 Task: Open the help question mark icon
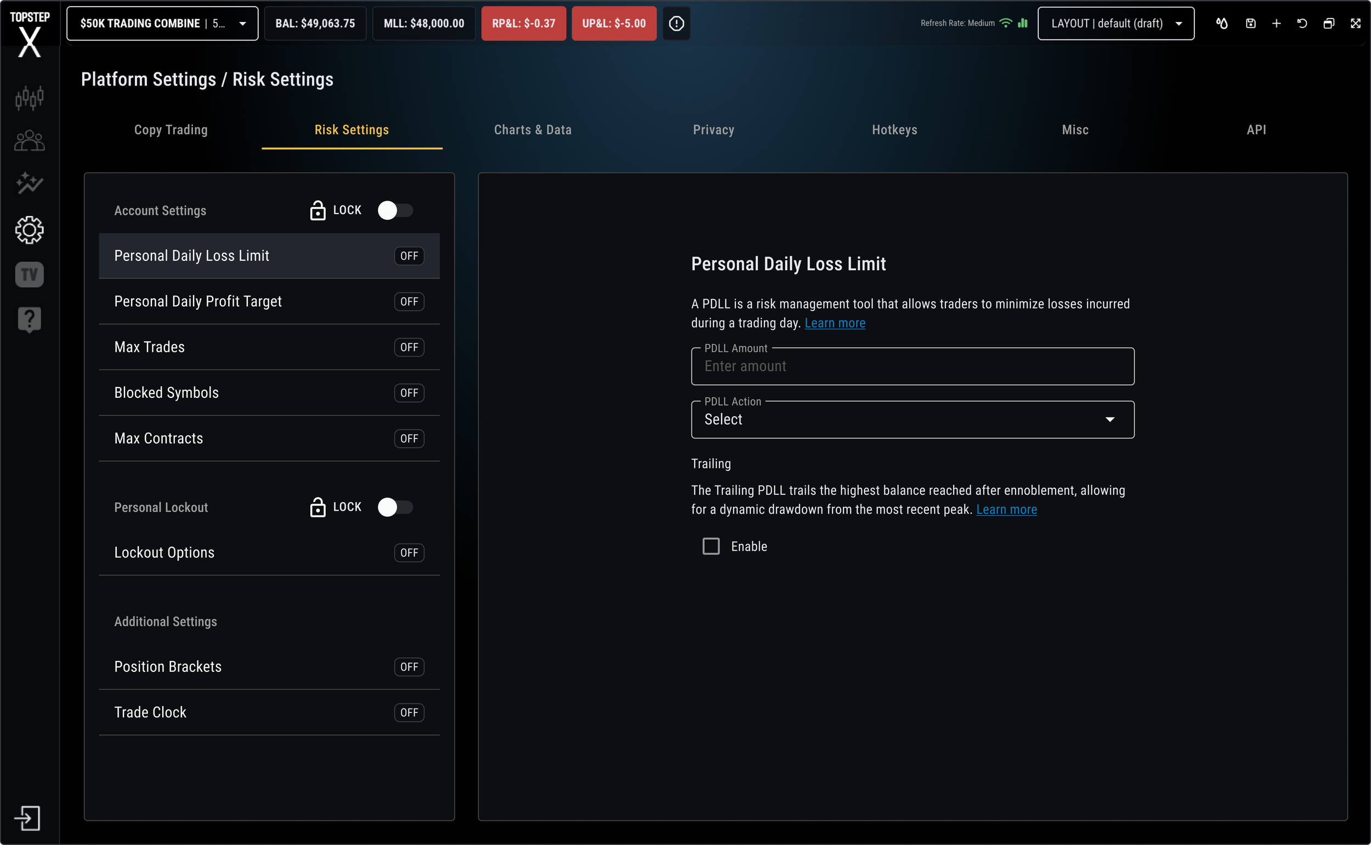pos(29,319)
